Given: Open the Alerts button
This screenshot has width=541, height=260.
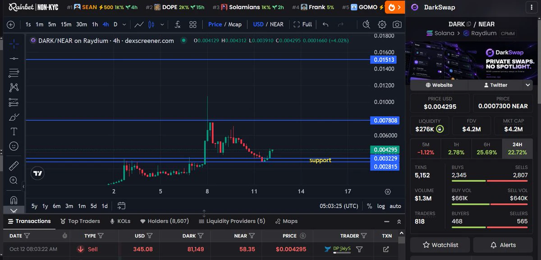Looking at the screenshot, I should coord(503,245).
